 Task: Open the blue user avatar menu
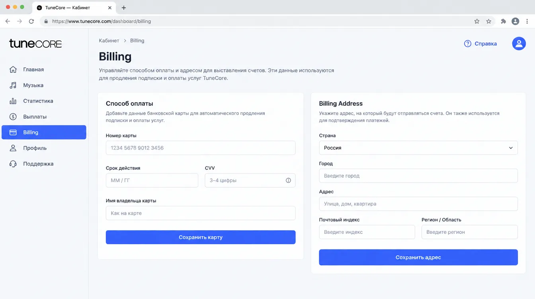coord(519,44)
